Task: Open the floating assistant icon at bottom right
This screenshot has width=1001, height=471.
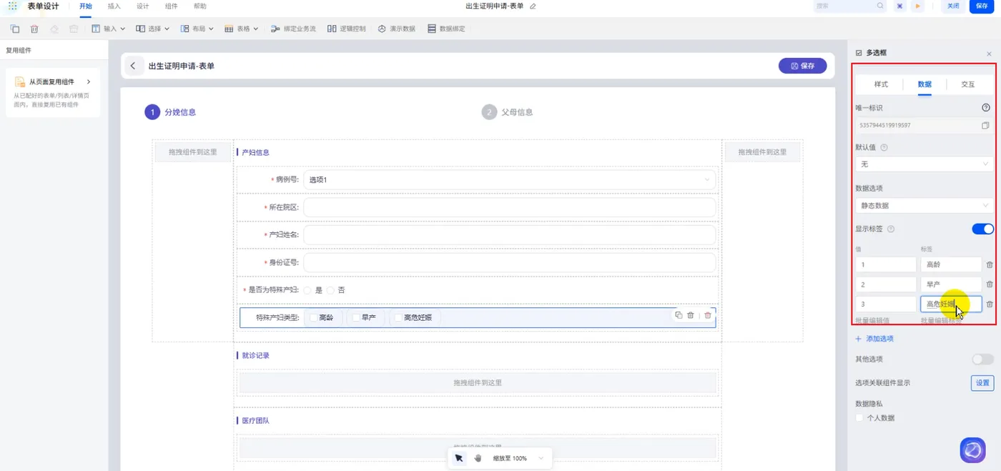Action: 973,450
